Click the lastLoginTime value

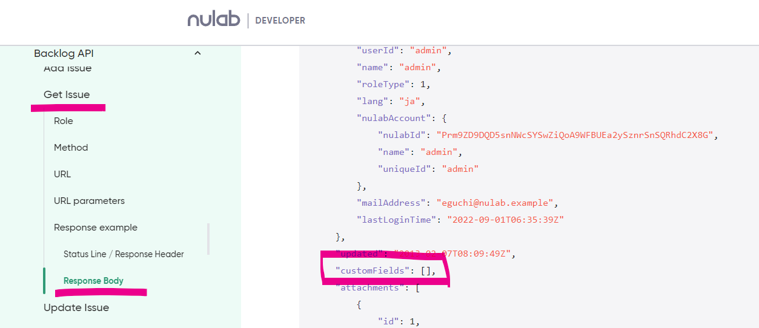(x=506, y=220)
